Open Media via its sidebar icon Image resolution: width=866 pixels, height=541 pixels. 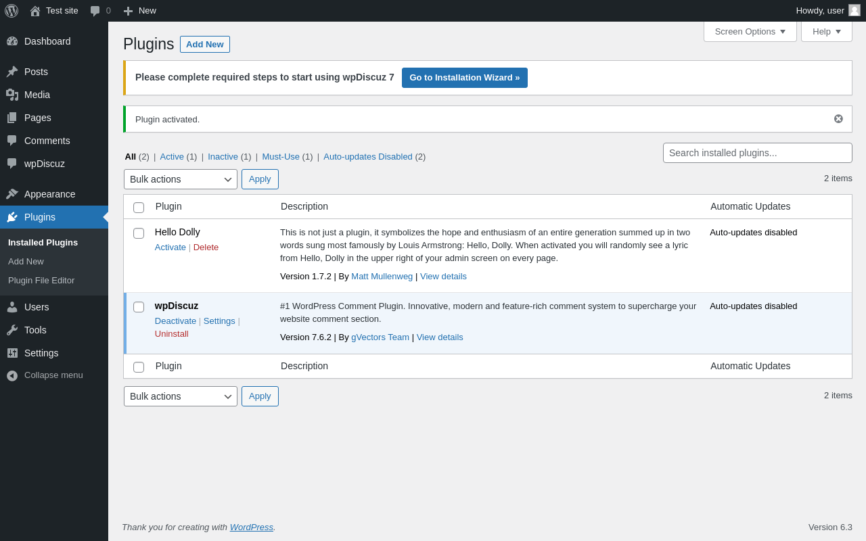point(12,95)
